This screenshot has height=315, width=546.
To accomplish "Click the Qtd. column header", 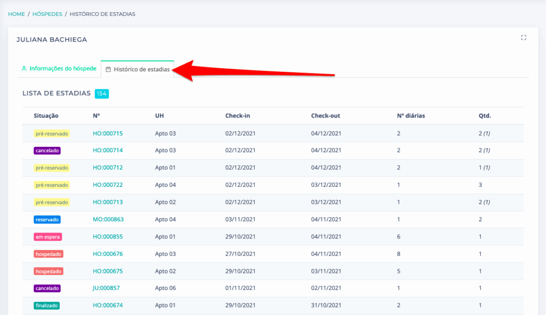I will pos(485,116).
